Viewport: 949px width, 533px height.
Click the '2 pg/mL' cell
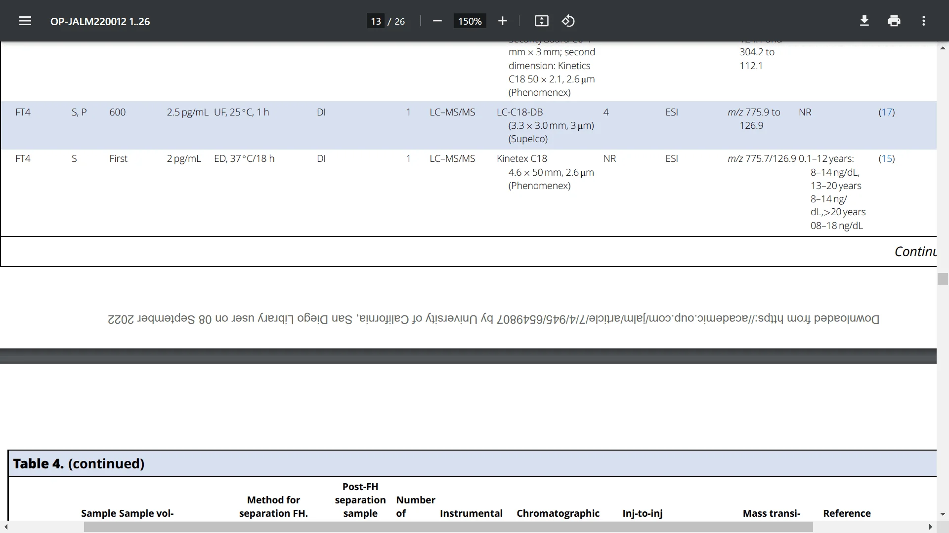(x=184, y=158)
